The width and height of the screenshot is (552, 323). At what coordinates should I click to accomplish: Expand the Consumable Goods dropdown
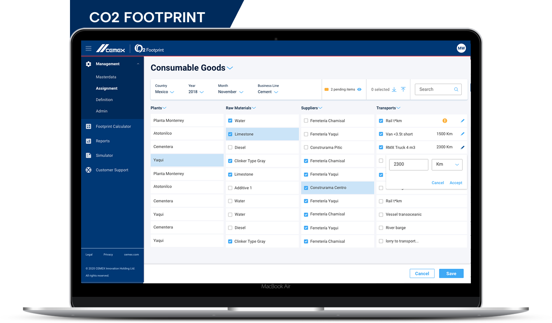230,68
